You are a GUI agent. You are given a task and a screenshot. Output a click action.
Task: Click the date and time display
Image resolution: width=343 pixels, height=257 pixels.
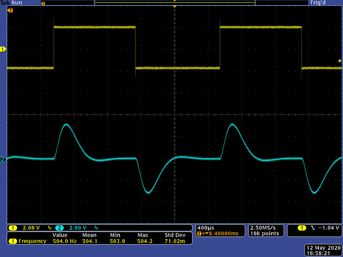[323, 251]
